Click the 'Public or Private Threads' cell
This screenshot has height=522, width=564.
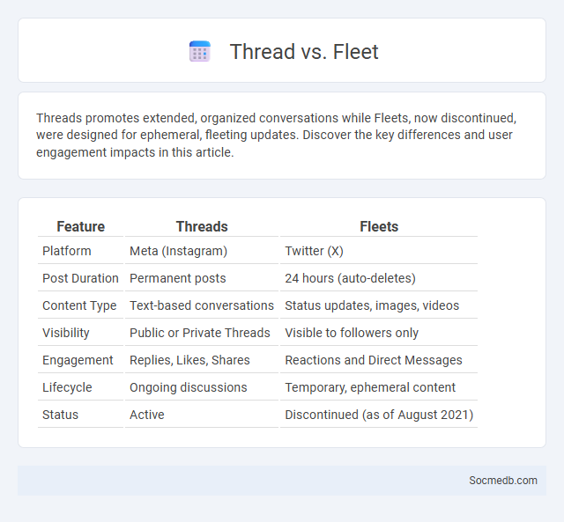(x=202, y=333)
